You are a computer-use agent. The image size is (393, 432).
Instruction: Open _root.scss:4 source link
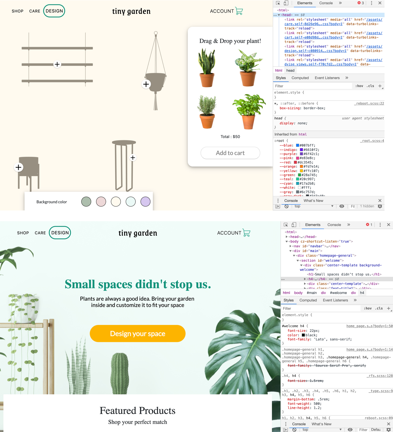click(x=372, y=141)
